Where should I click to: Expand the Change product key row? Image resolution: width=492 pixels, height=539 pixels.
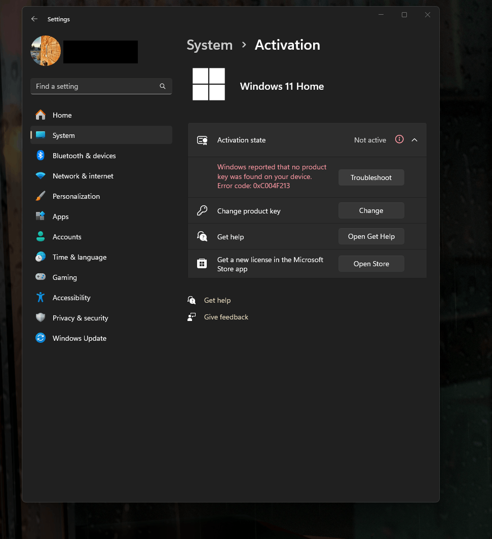pos(371,210)
